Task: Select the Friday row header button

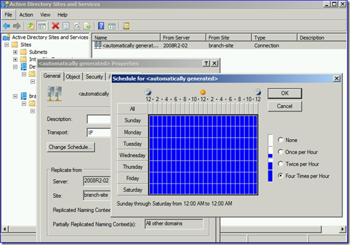Action: [133, 178]
